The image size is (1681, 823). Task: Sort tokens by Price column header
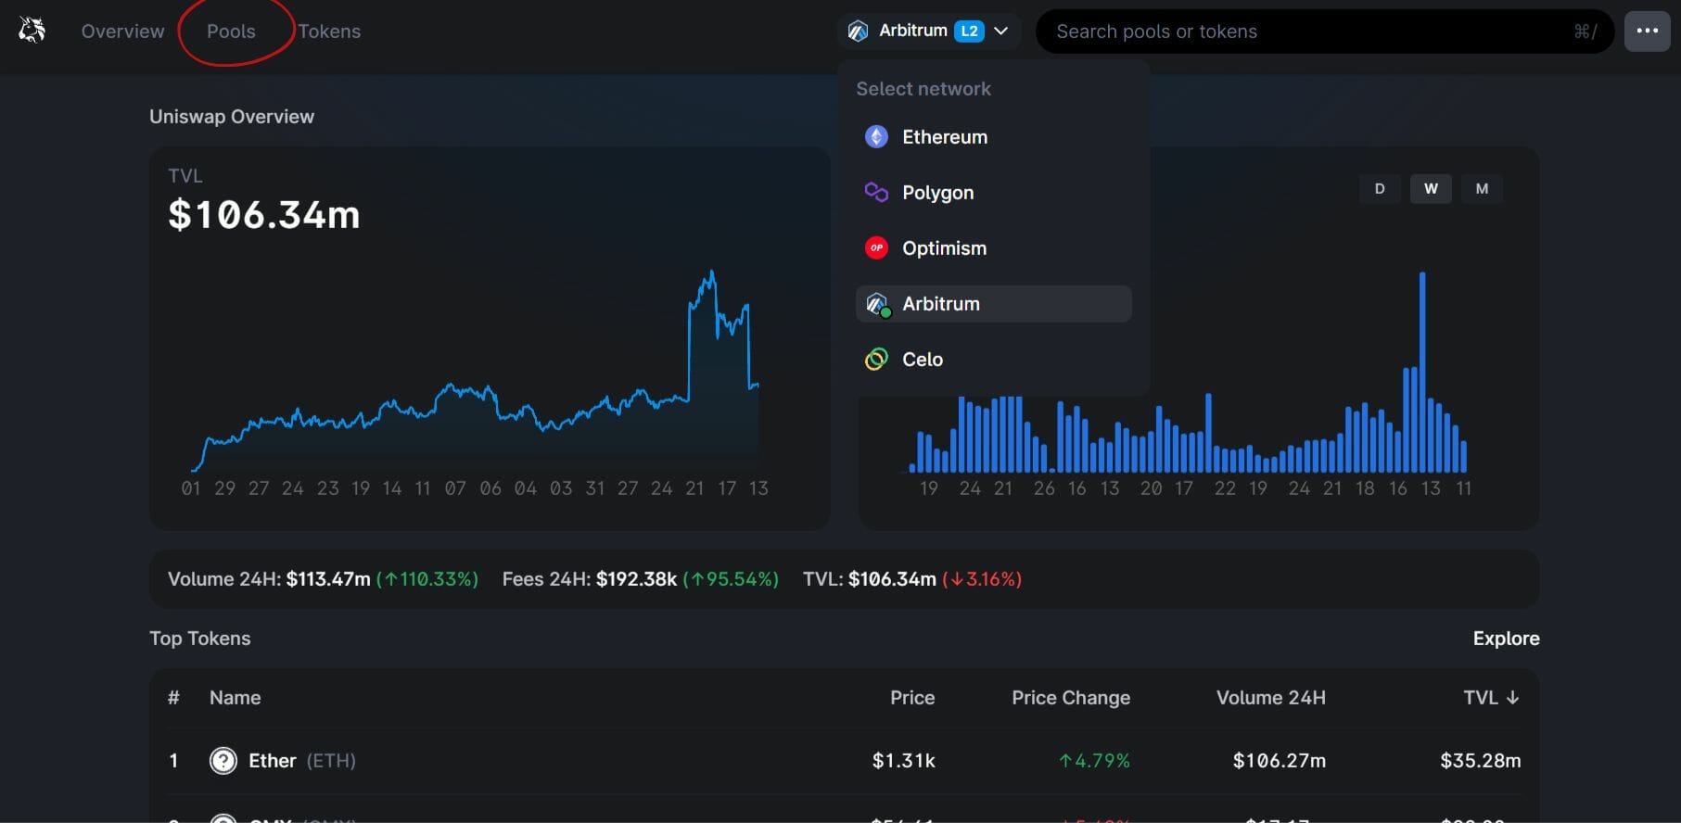point(912,698)
